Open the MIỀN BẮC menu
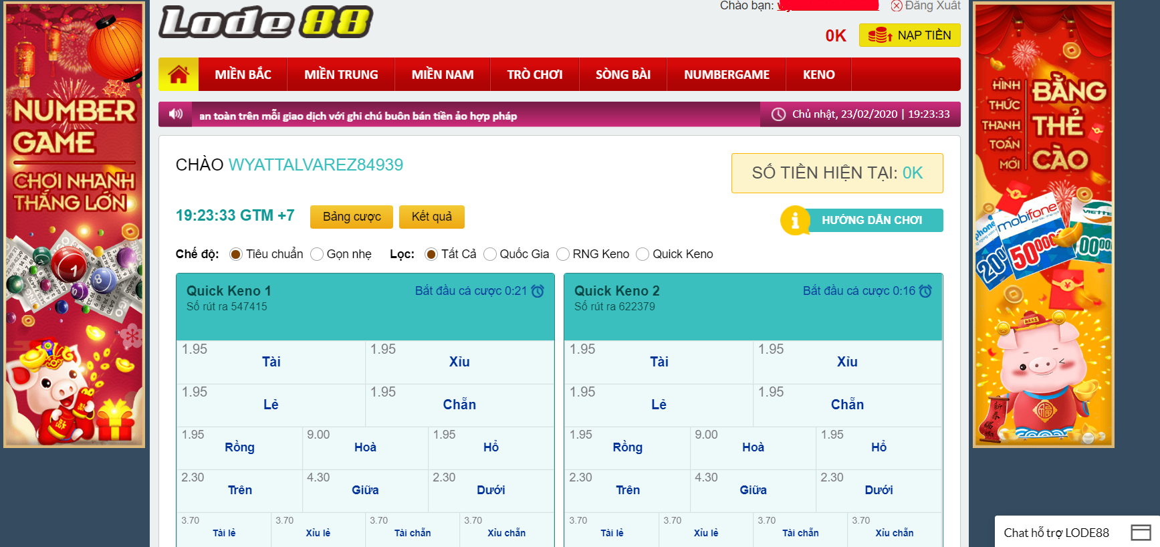This screenshot has height=547, width=1160. pos(243,74)
